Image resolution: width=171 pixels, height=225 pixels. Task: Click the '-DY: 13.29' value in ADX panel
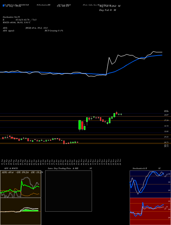37,172
